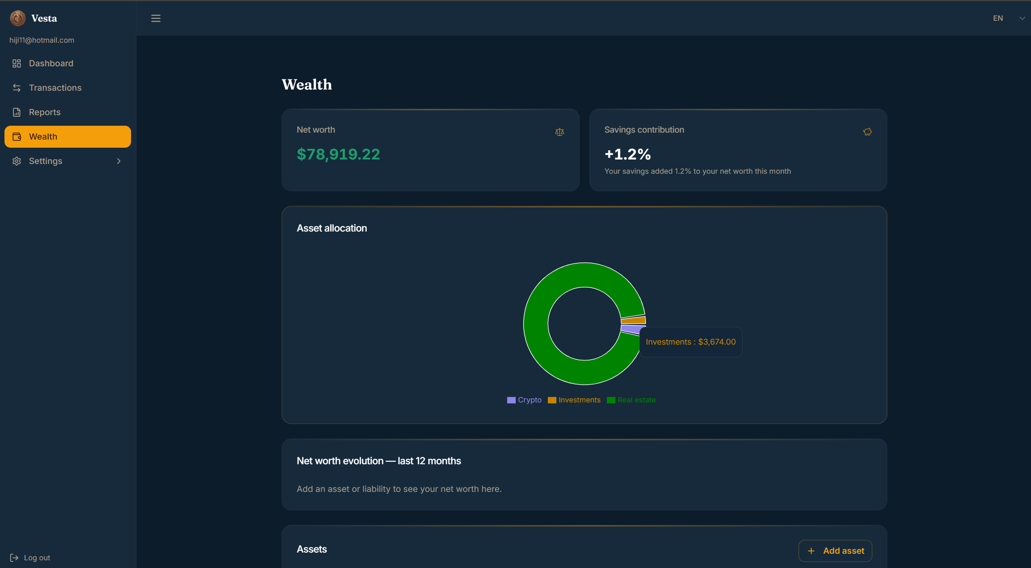Screen dimensions: 1031x568
Task: Click the hiji11@hotmail.com account email
Action: point(42,40)
